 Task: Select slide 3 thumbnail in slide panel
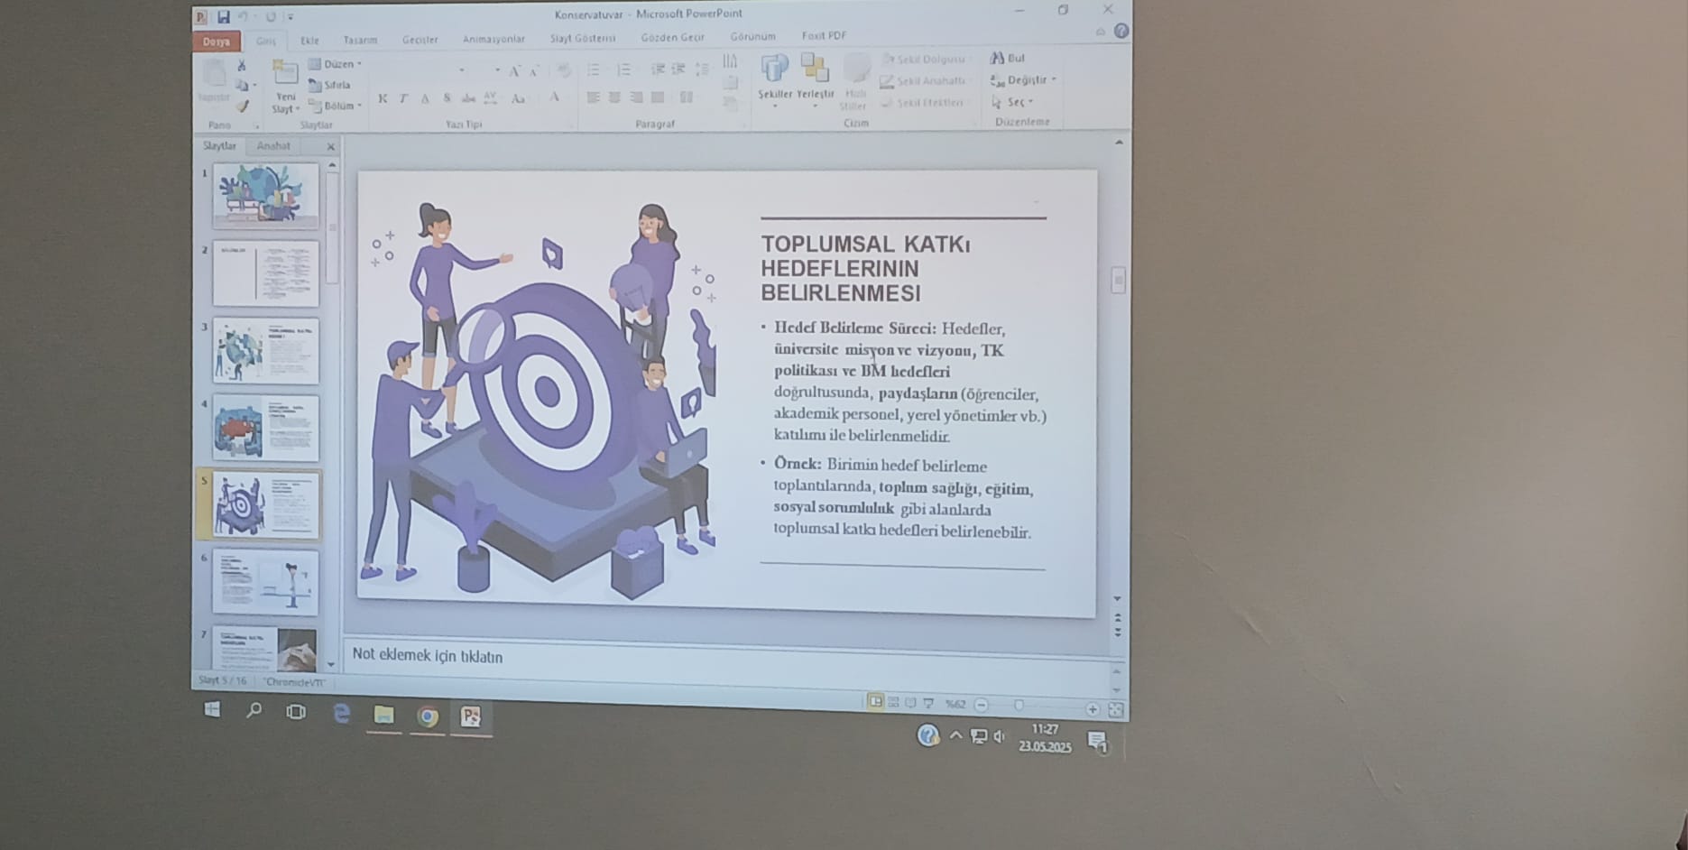[266, 351]
